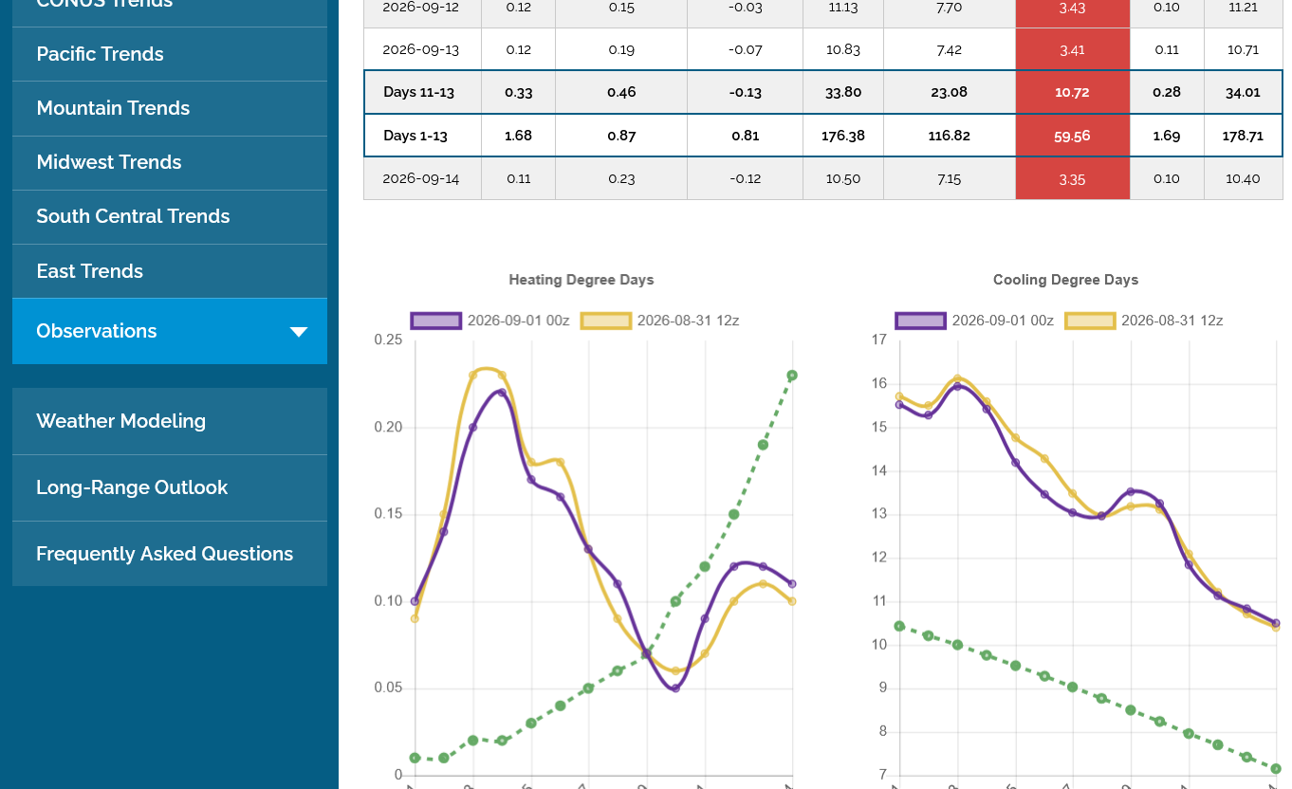This screenshot has height=789, width=1292.
Task: Expand the Observations dropdown arrow
Action: pyautogui.click(x=299, y=332)
